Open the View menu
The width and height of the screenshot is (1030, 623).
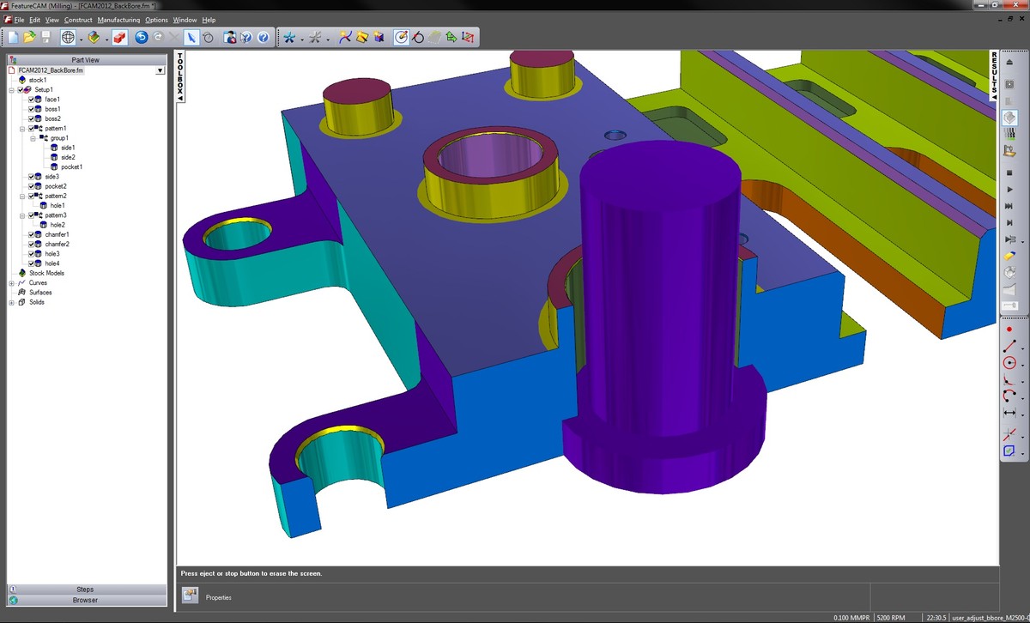pos(52,20)
